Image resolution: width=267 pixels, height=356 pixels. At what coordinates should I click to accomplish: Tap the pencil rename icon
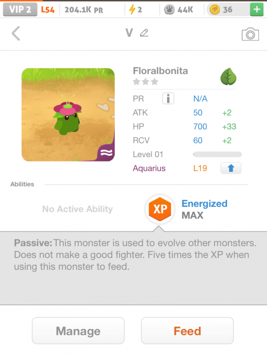[144, 33]
